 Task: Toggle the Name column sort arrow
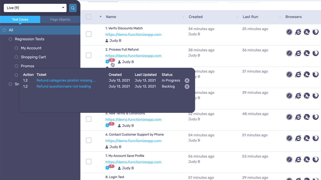tap(100, 16)
